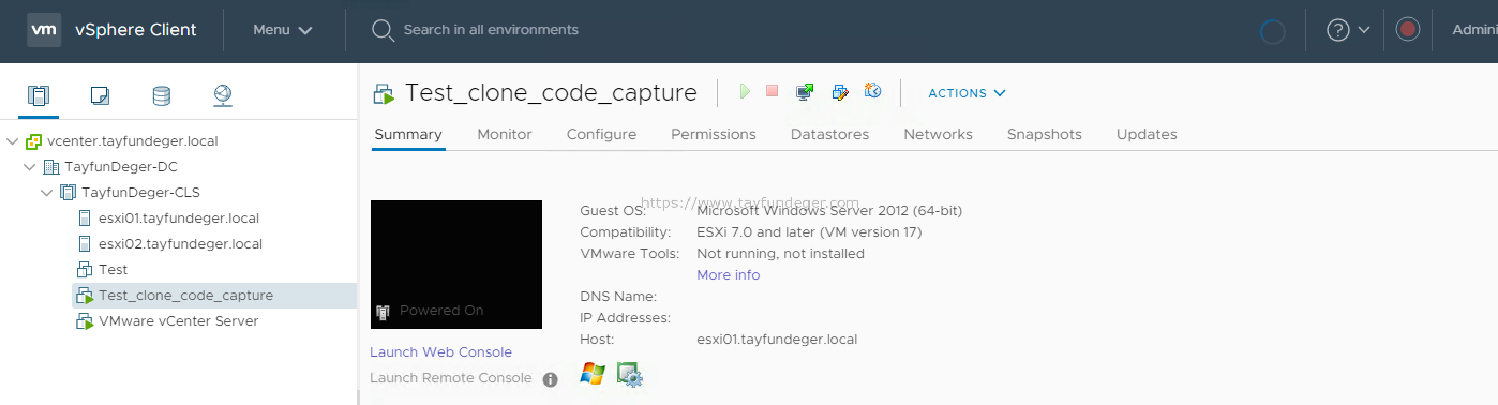Image resolution: width=1498 pixels, height=405 pixels.
Task: Switch to the Networks tab
Action: click(938, 134)
